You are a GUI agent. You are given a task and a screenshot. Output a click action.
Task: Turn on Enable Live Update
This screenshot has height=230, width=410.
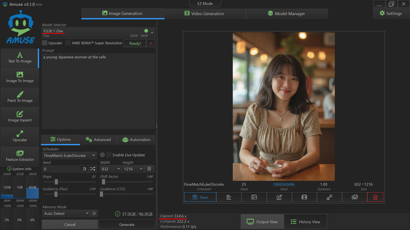point(109,155)
